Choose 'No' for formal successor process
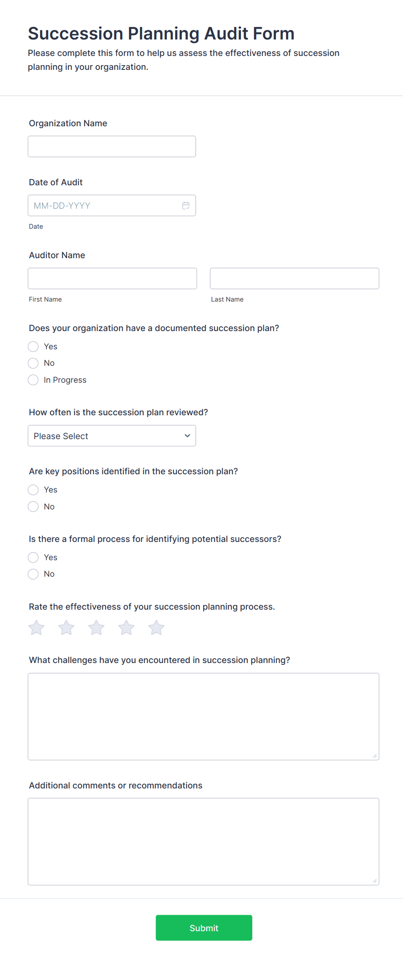The height and width of the screenshot is (962, 403). [x=33, y=574]
